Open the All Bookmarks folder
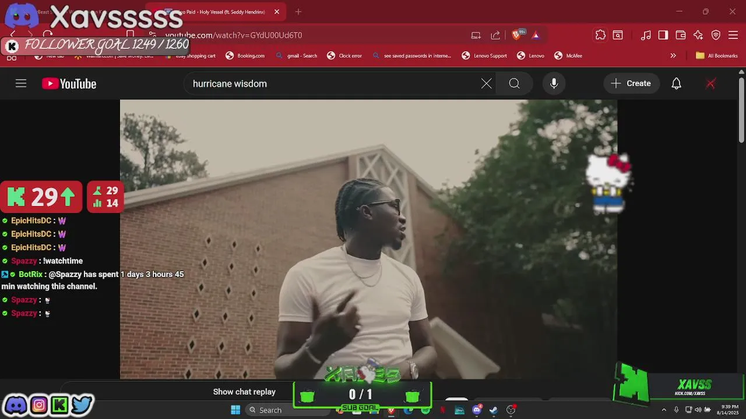The width and height of the screenshot is (746, 419). coord(717,56)
